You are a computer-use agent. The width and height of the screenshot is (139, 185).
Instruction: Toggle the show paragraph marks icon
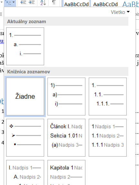[x=54, y=2]
